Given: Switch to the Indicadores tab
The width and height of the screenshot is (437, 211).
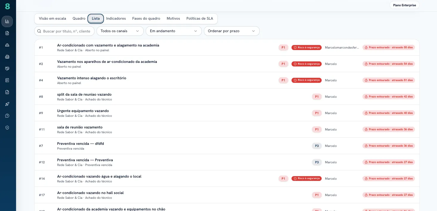Looking at the screenshot, I should (116, 18).
